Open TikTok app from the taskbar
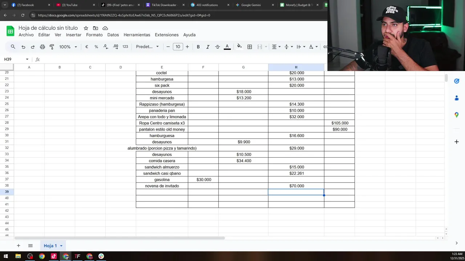Image resolution: width=465 pixels, height=261 pixels. point(54,256)
